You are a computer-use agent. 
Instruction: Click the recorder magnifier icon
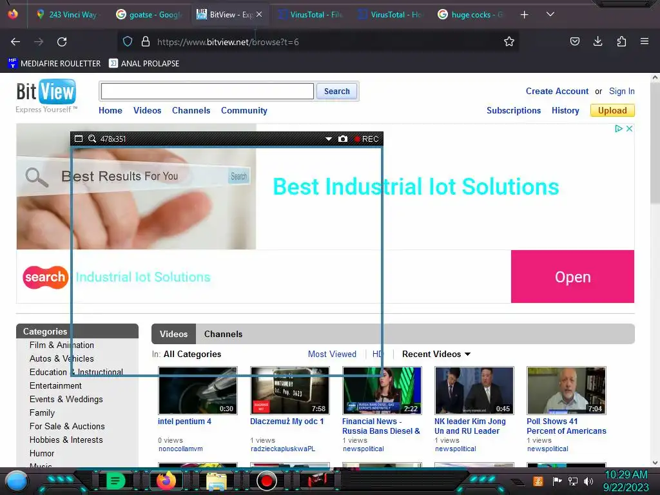coord(92,139)
